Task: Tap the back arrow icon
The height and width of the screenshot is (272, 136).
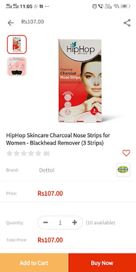Action: (11, 23)
